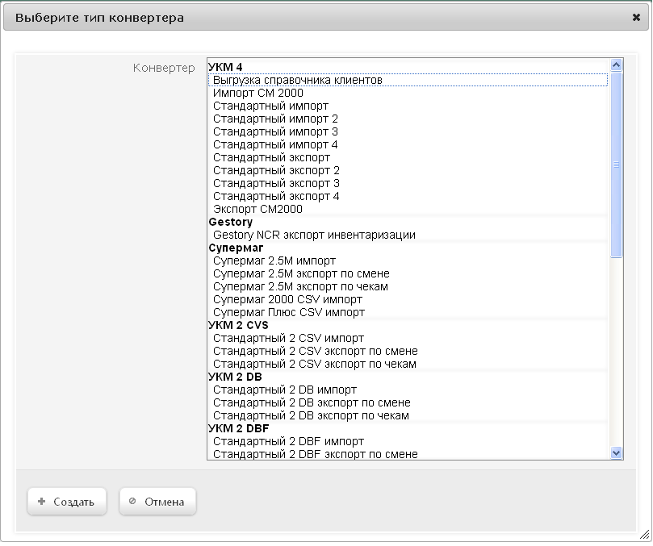
Task: Click the scrollbar up arrow
Action: click(616, 65)
